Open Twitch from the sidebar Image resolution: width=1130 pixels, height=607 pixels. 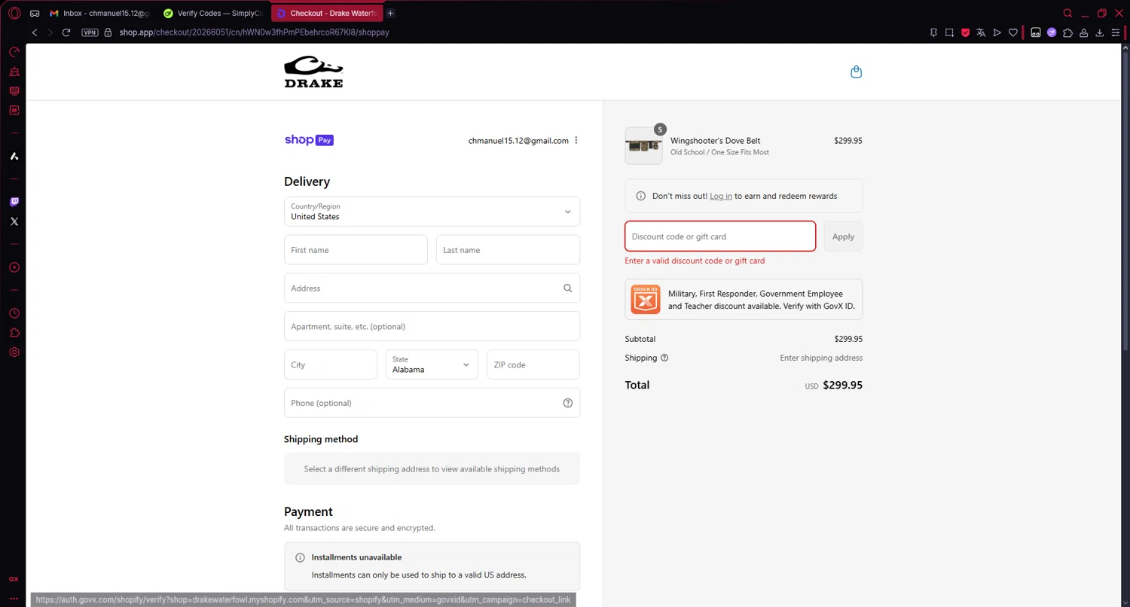pos(14,202)
